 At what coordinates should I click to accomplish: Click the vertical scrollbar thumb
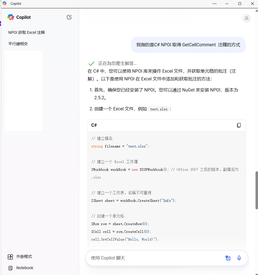click(257, 190)
